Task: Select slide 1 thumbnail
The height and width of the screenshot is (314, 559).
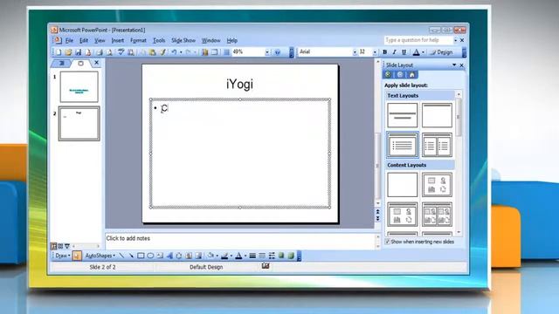Action: tap(79, 86)
